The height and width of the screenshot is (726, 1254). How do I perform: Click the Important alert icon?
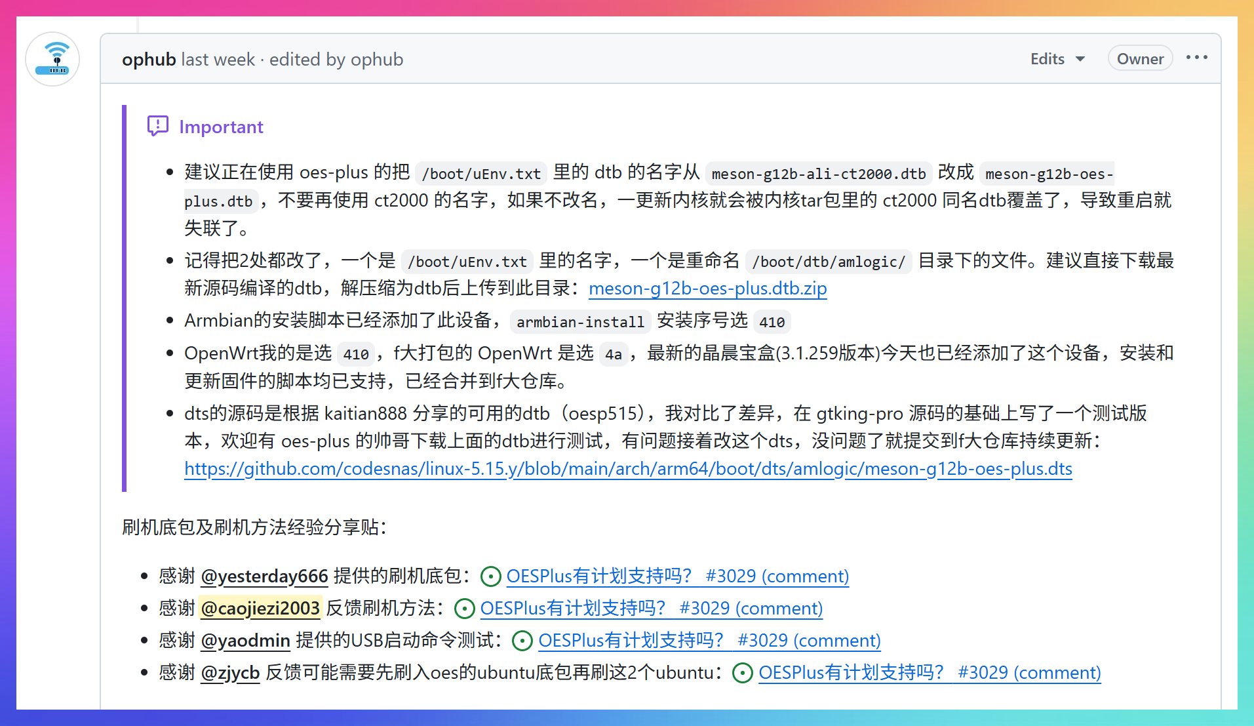click(157, 126)
